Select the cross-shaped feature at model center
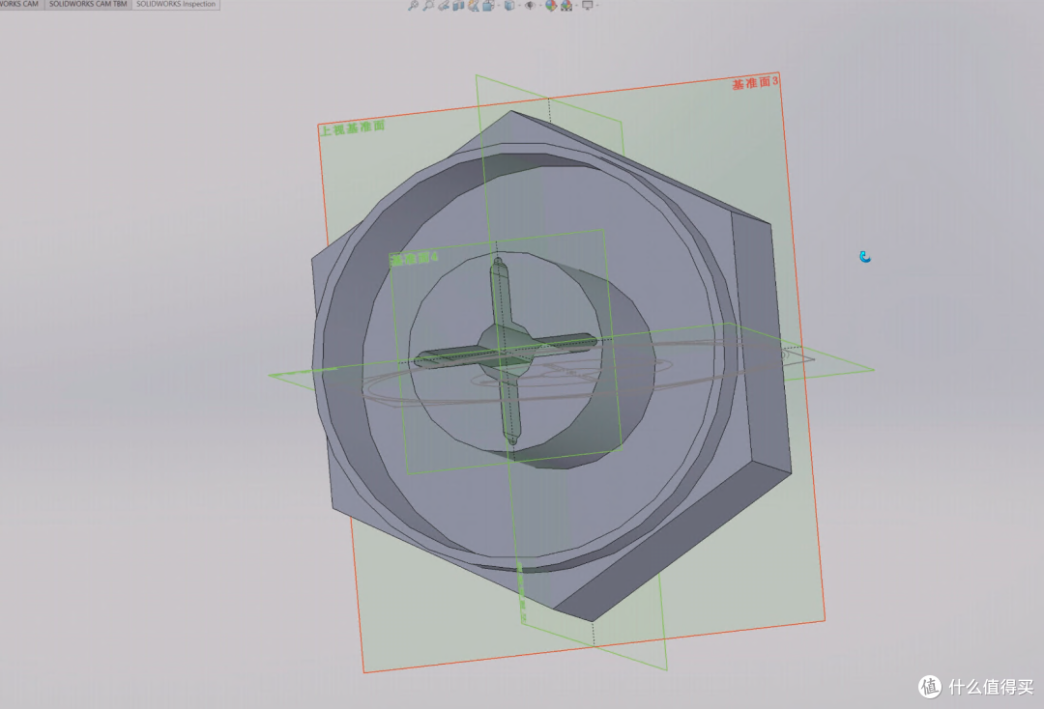1044x709 pixels. (x=506, y=352)
